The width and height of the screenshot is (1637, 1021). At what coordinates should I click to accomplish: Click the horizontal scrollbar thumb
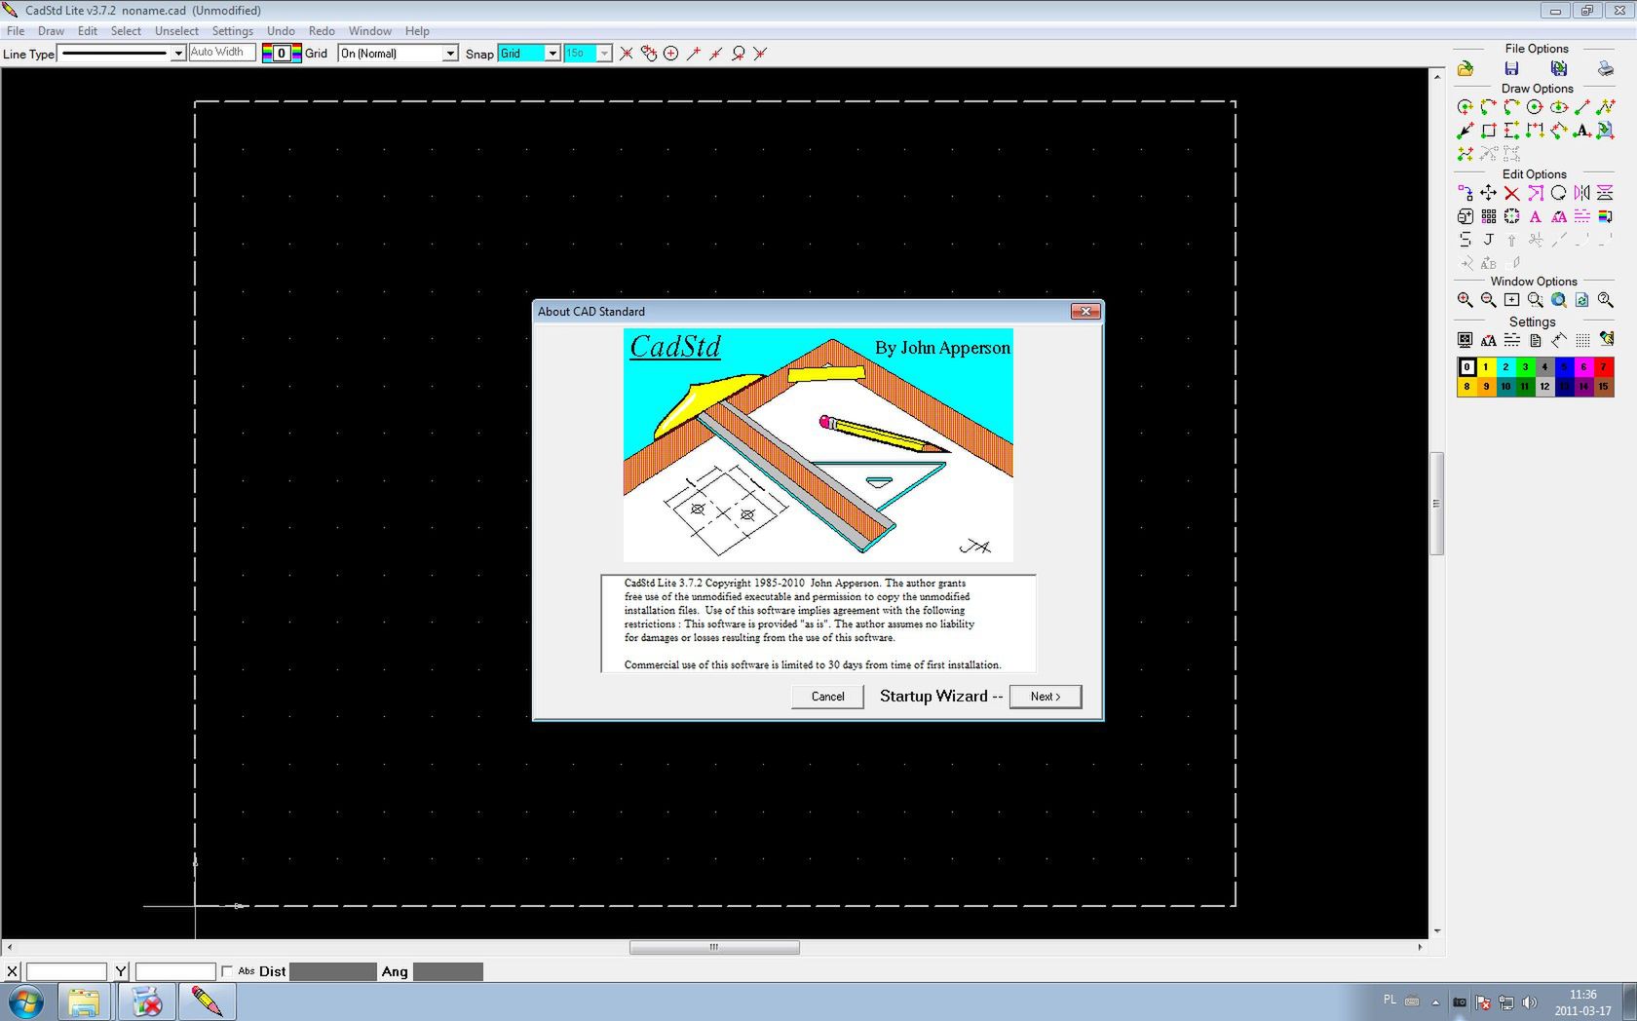tap(714, 947)
